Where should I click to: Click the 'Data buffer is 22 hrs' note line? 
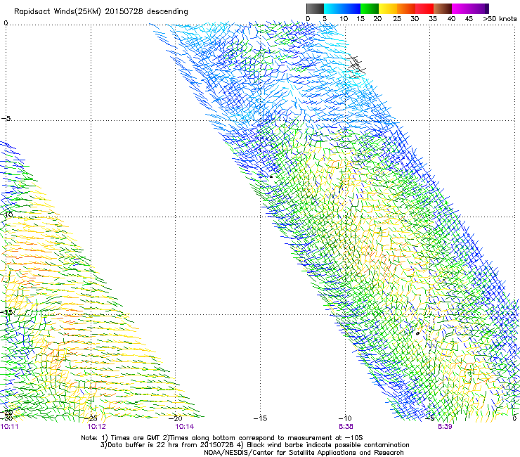click(254, 445)
